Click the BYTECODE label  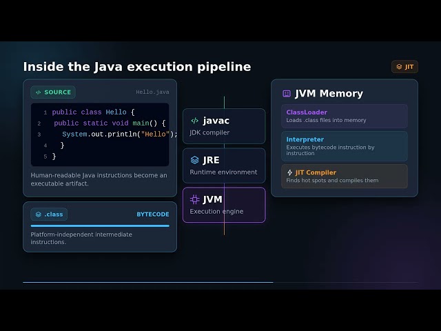pyautogui.click(x=153, y=214)
